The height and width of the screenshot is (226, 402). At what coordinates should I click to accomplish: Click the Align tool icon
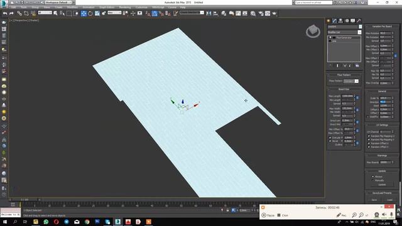(x=215, y=13)
